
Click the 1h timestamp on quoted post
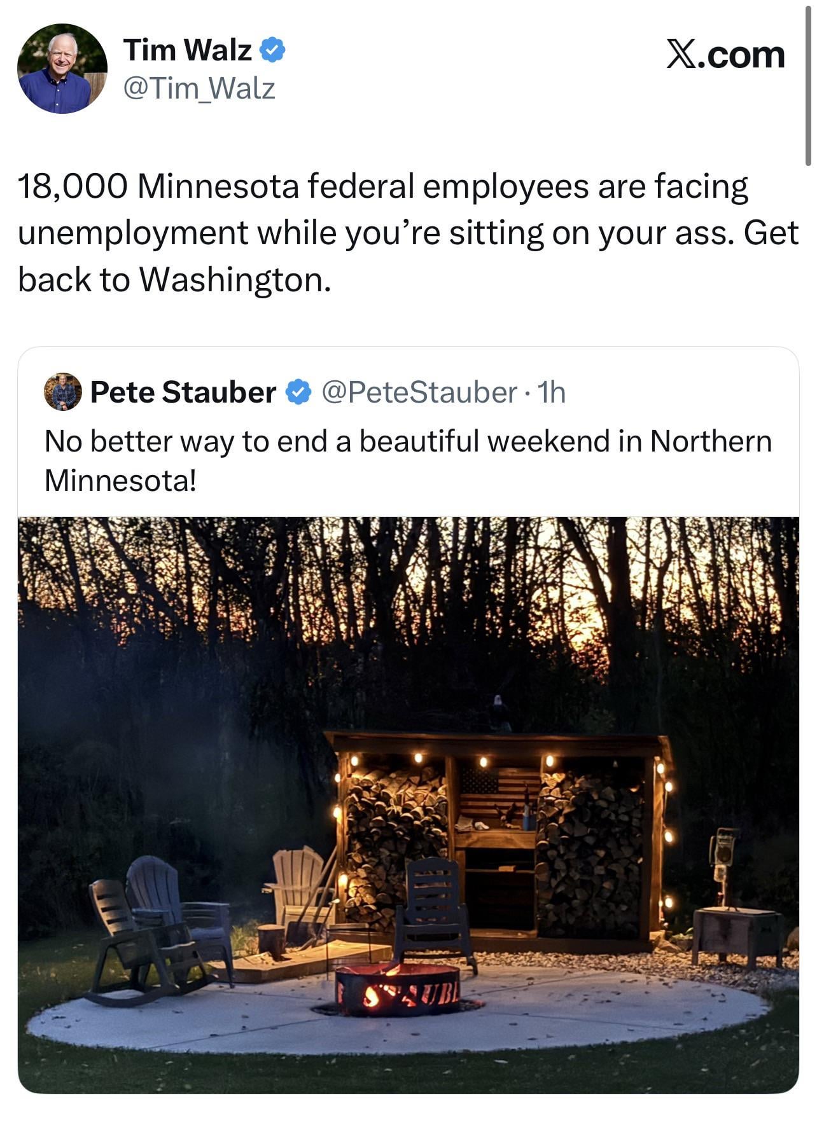[552, 392]
